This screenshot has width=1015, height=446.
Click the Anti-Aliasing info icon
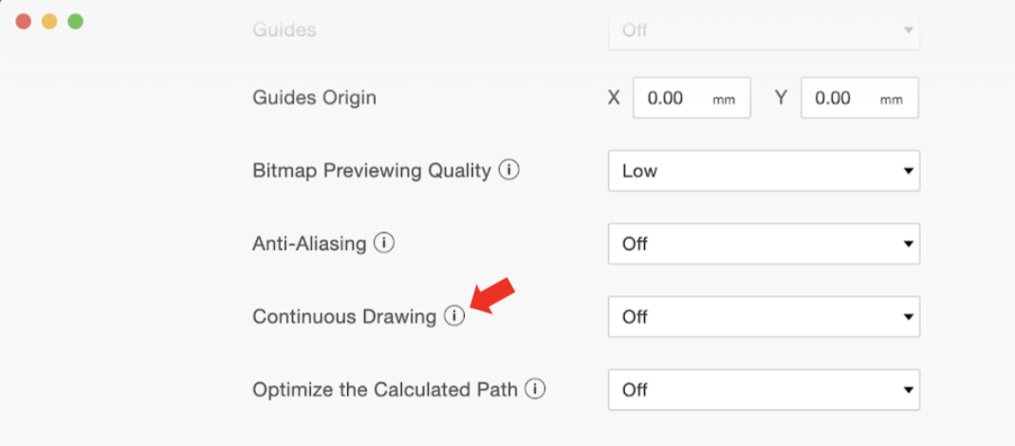tap(384, 243)
